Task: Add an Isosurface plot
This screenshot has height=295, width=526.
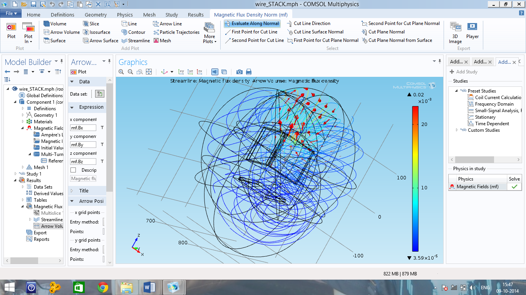Action: click(96, 32)
